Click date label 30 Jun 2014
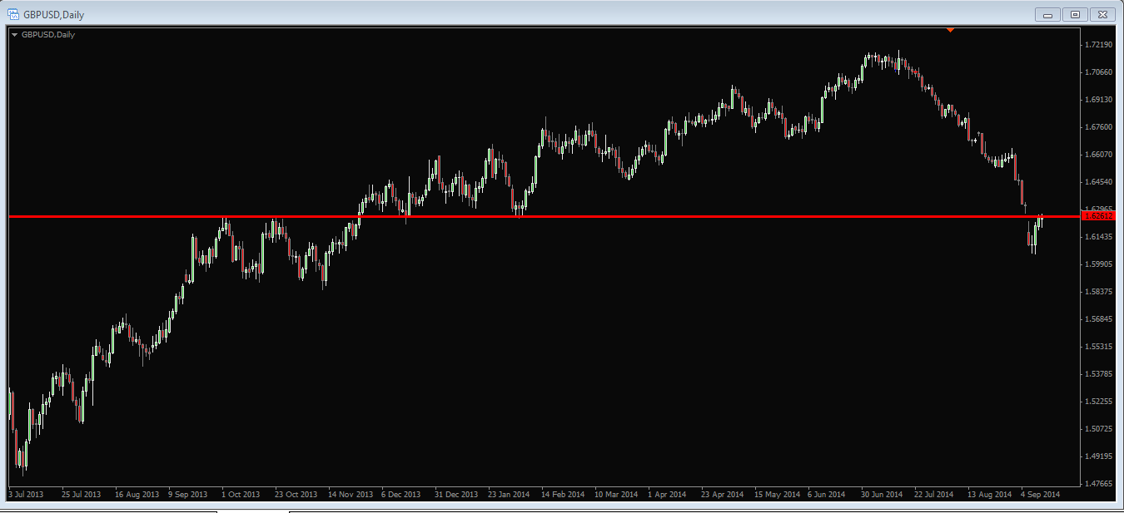 (882, 494)
